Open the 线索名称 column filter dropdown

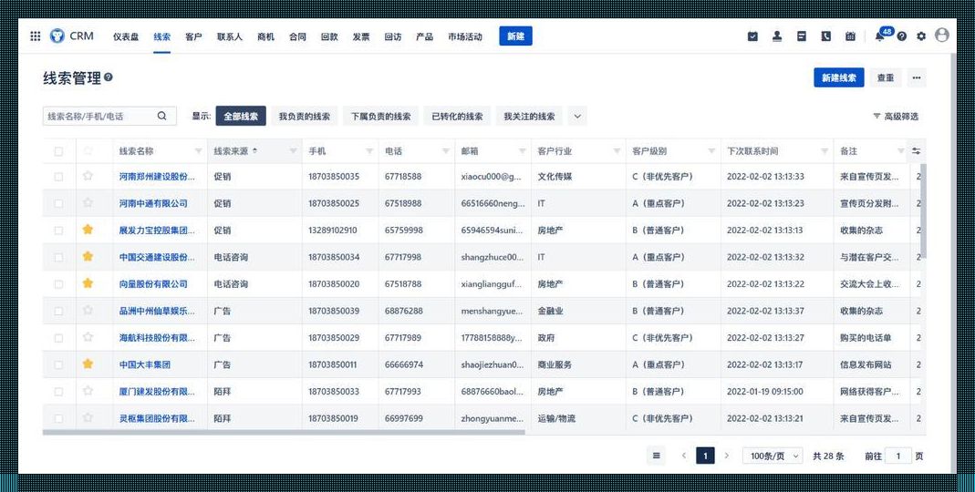coord(198,151)
